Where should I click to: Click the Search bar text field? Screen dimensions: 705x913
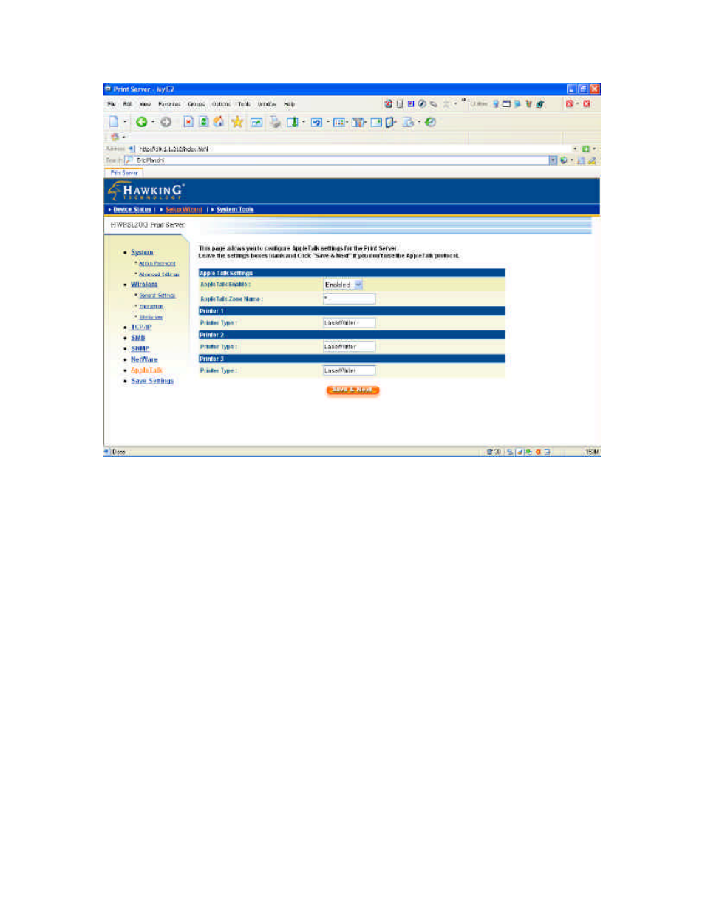(341, 160)
